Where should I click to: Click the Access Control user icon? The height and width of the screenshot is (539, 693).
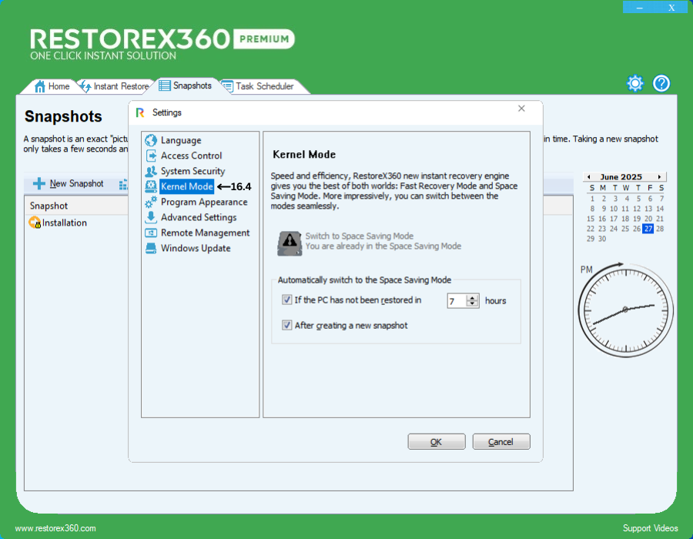[x=151, y=156]
